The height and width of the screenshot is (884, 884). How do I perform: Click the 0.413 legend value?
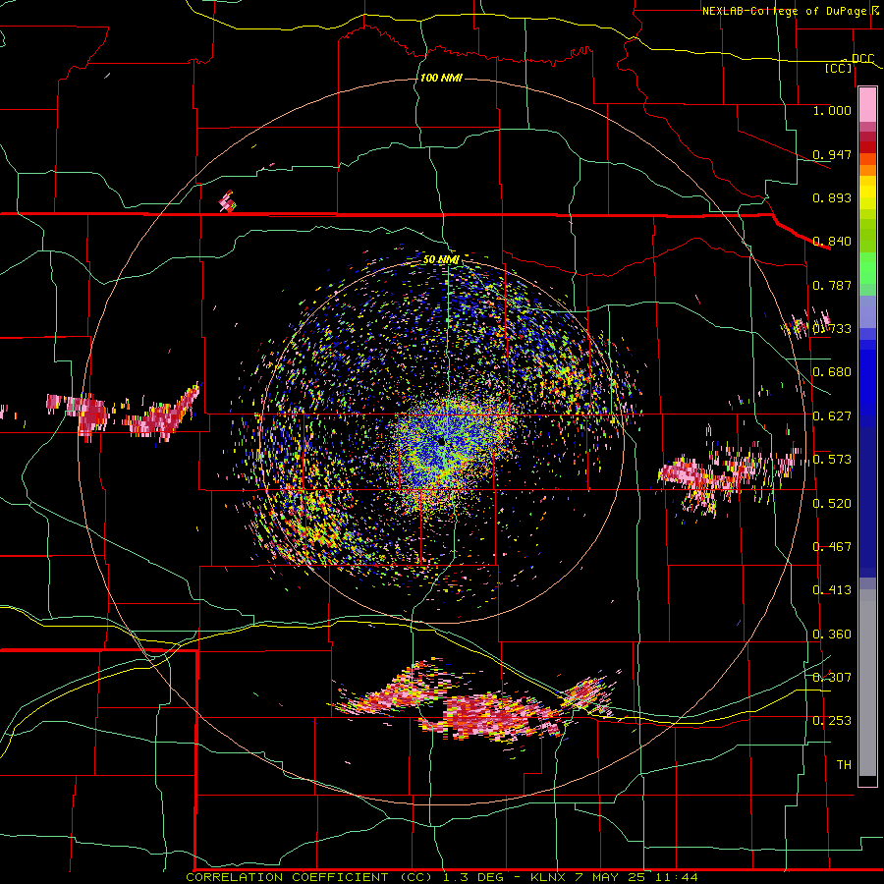coord(832,590)
